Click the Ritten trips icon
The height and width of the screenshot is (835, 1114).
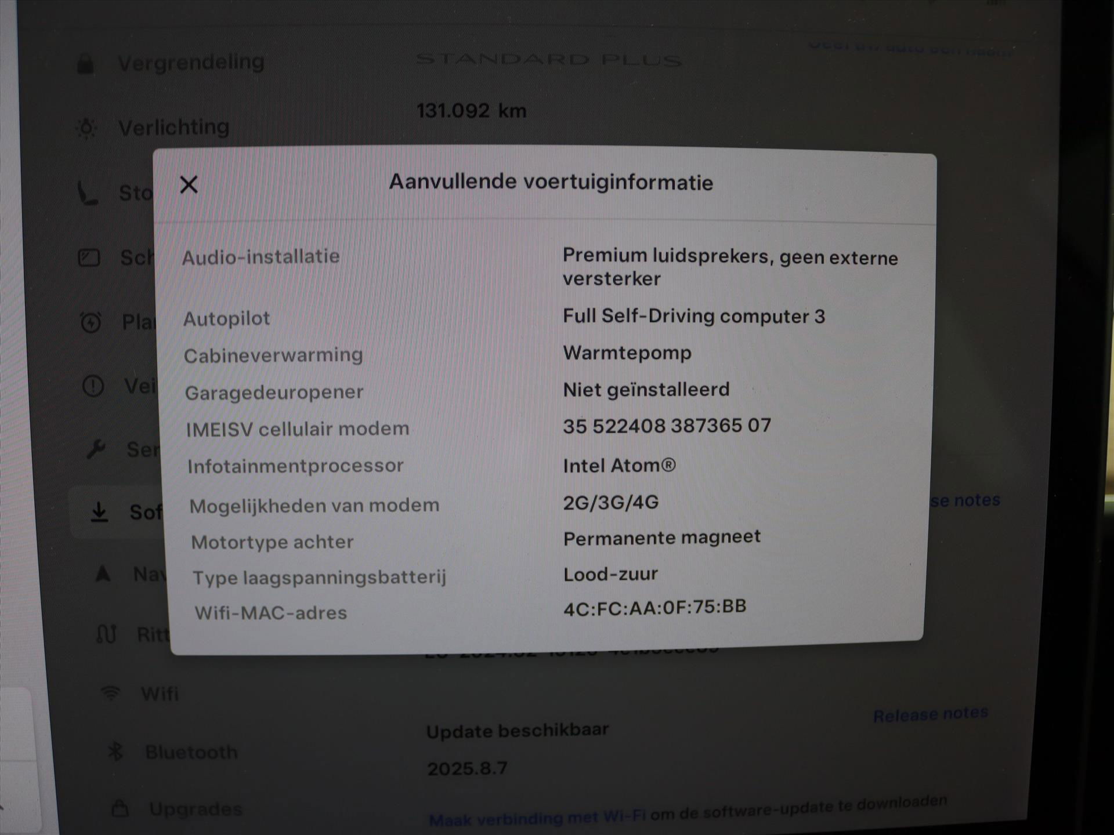point(106,634)
